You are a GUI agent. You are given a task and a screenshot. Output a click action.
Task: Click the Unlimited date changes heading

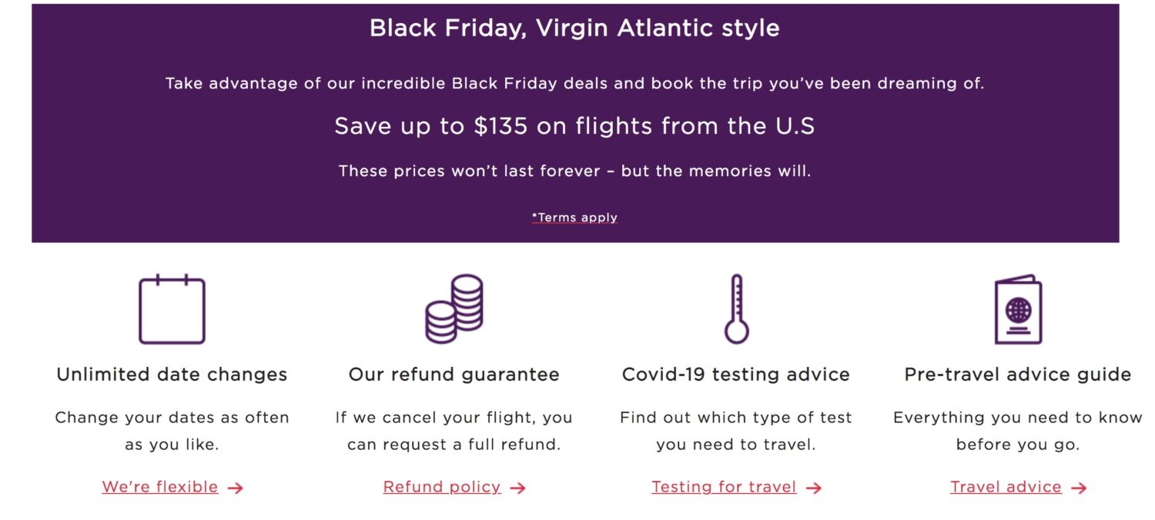[x=171, y=374]
